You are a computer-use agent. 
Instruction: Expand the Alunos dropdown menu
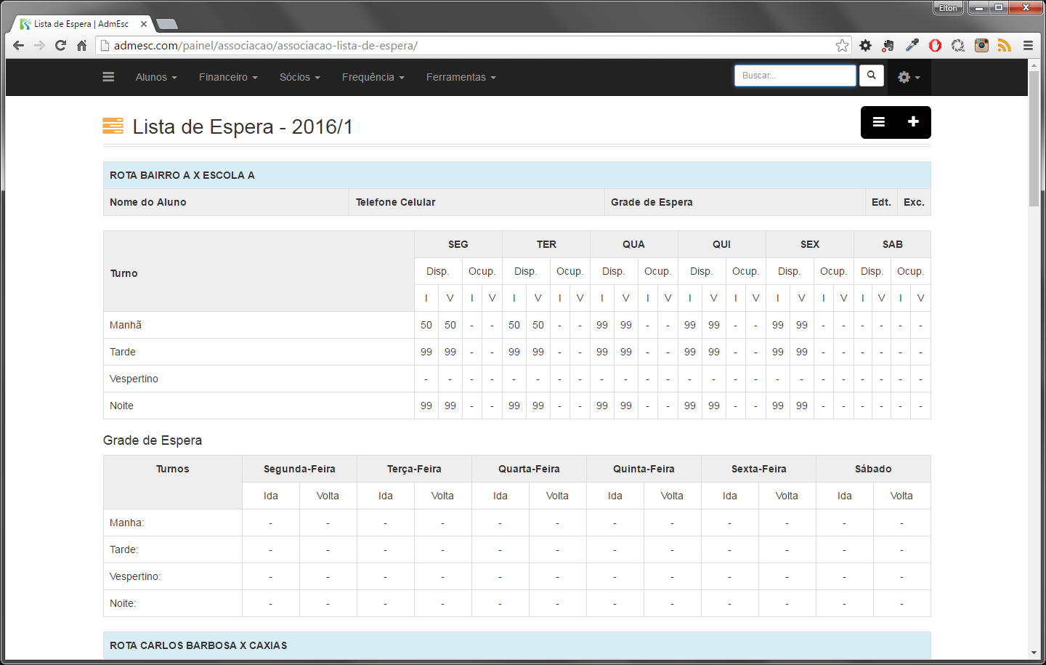click(155, 77)
